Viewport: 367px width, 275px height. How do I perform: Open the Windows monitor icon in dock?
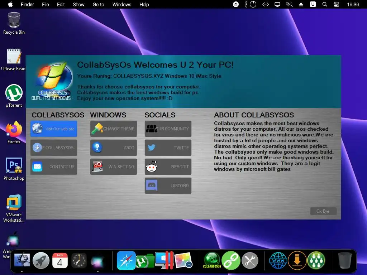click(x=164, y=260)
